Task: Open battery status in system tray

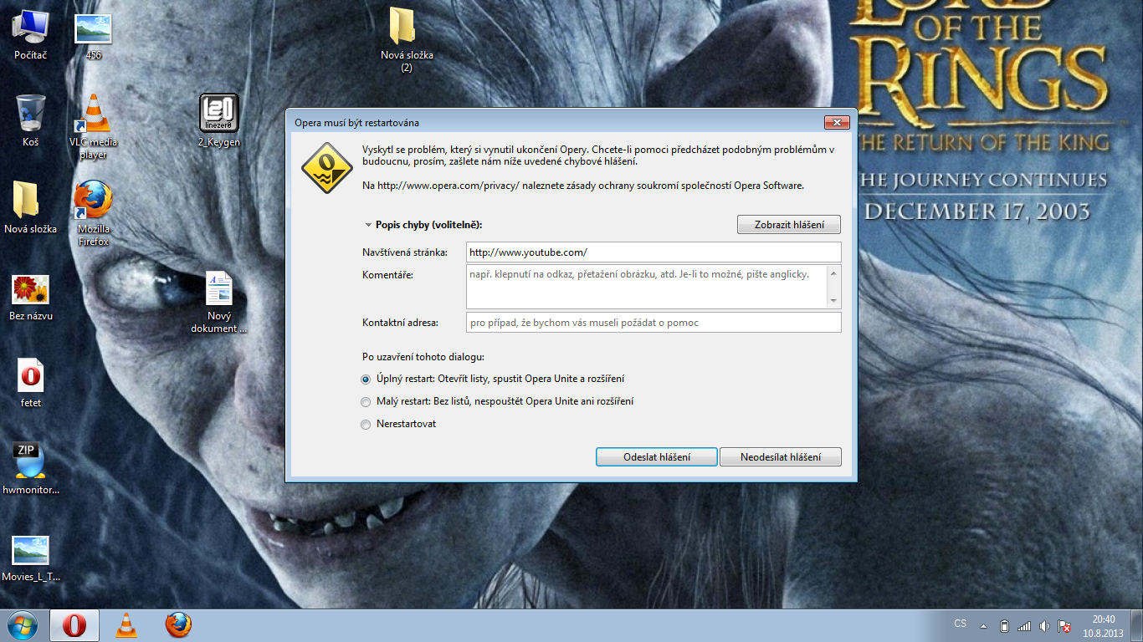Action: point(1004,625)
